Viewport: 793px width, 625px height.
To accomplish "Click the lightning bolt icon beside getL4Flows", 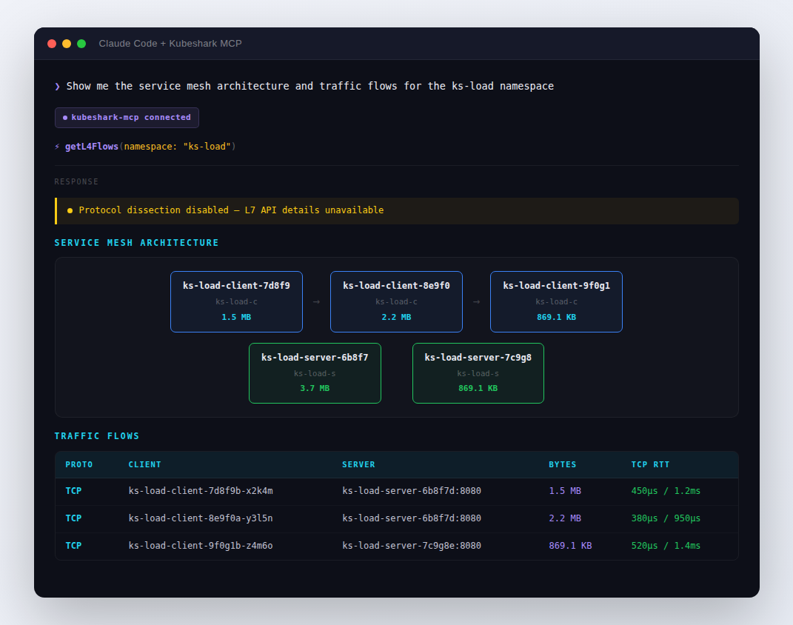I will pyautogui.click(x=57, y=146).
